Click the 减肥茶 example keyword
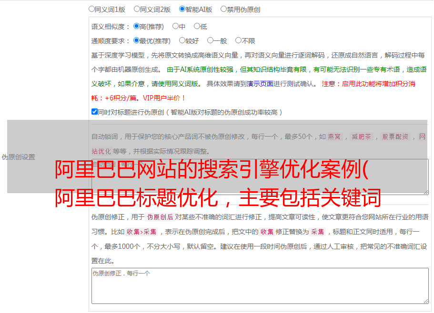The height and width of the screenshot is (313, 434). click(361, 137)
